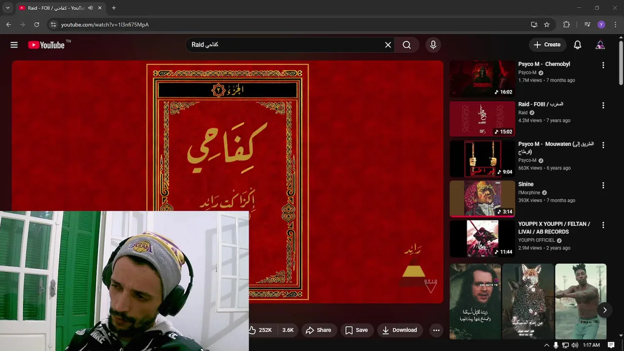Image resolution: width=624 pixels, height=351 pixels.
Task: Go to YouTube home via the logo
Action: (x=46, y=45)
